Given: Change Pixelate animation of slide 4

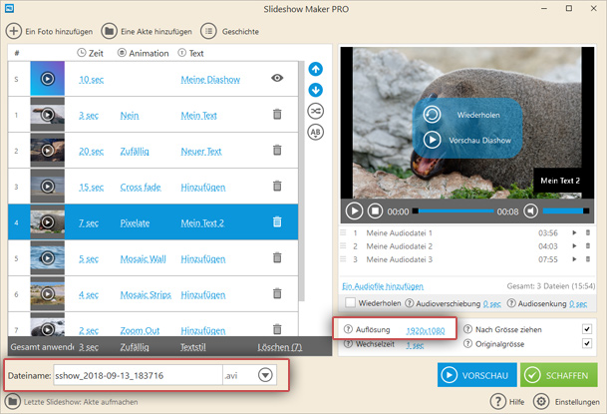Looking at the screenshot, I should click(135, 223).
